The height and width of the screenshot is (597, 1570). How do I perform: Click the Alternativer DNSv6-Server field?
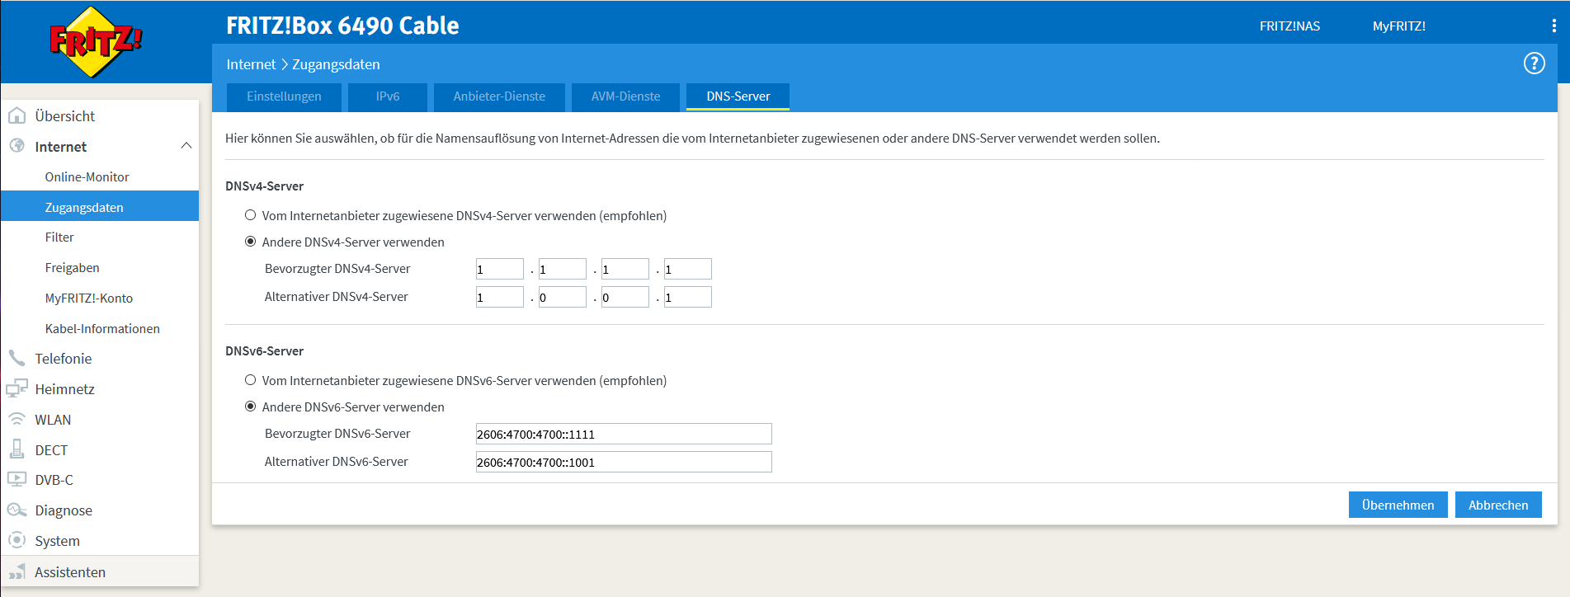pyautogui.click(x=624, y=462)
